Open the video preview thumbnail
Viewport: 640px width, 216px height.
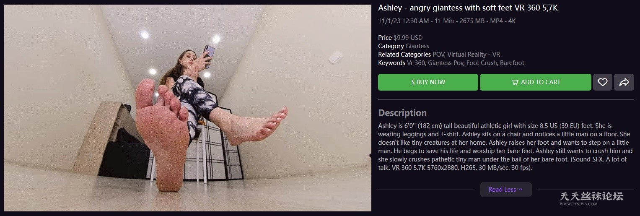click(187, 108)
